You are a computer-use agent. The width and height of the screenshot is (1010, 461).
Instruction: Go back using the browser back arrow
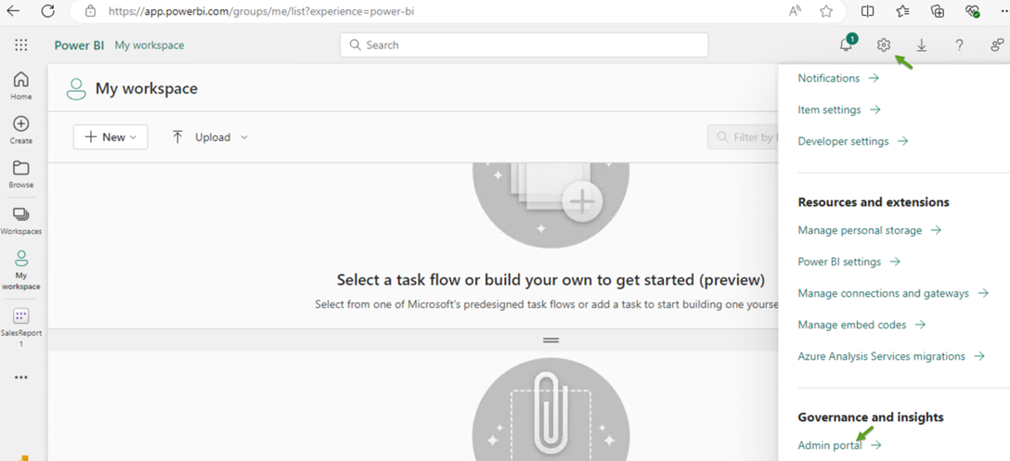point(14,11)
